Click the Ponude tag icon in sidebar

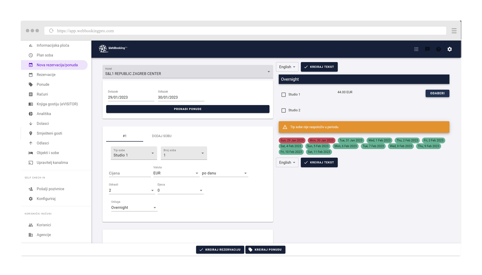[x=31, y=85]
